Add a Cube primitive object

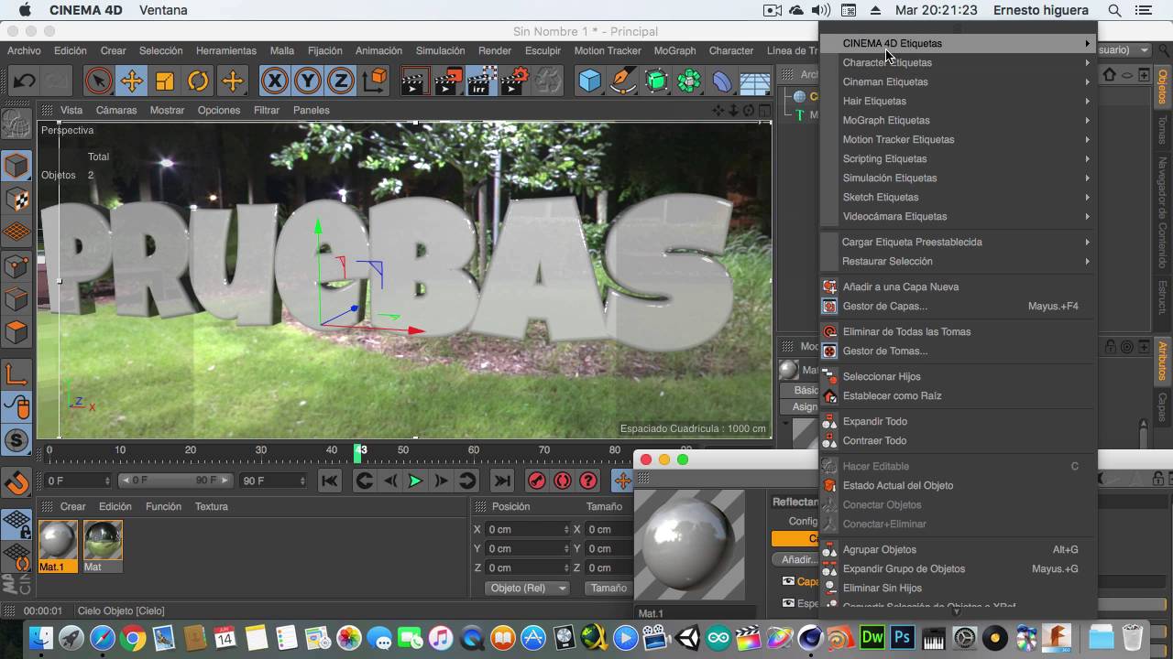click(x=590, y=81)
